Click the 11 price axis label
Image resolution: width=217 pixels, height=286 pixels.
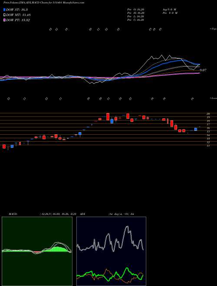pos(208,146)
